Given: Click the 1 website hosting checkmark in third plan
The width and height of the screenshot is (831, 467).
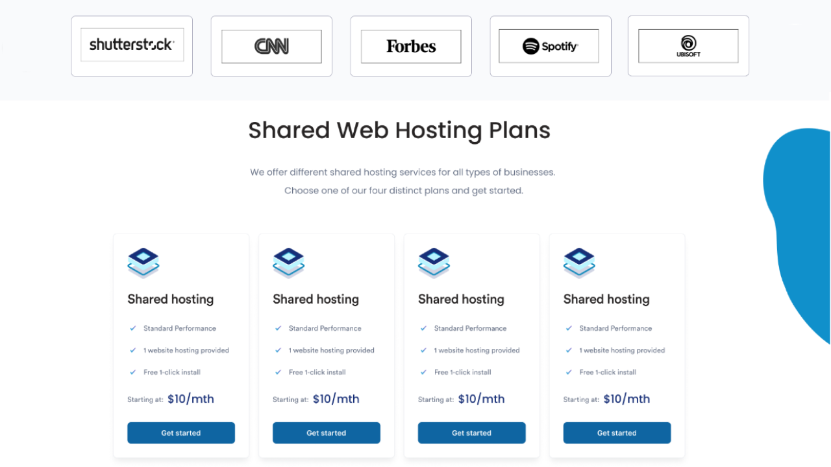Looking at the screenshot, I should (x=424, y=350).
